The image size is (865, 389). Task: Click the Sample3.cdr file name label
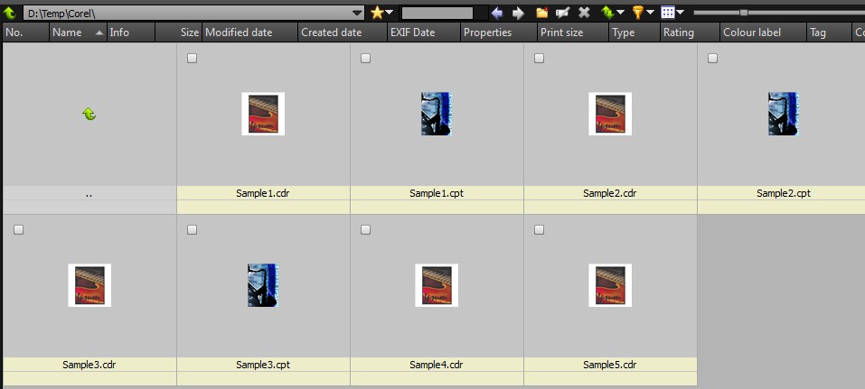(89, 365)
